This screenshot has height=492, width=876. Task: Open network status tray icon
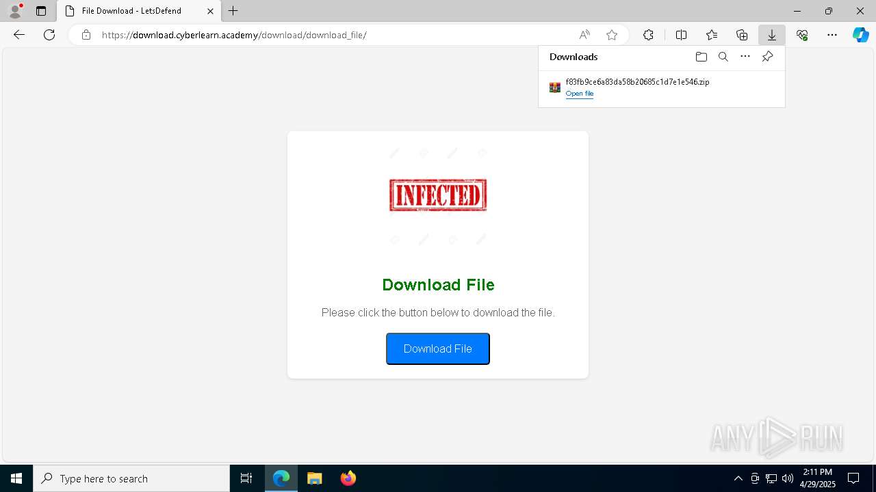click(771, 478)
